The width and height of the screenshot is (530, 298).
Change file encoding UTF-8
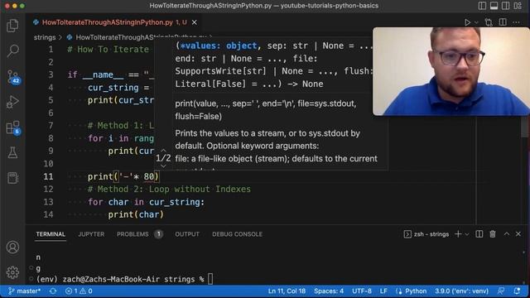coord(362,291)
